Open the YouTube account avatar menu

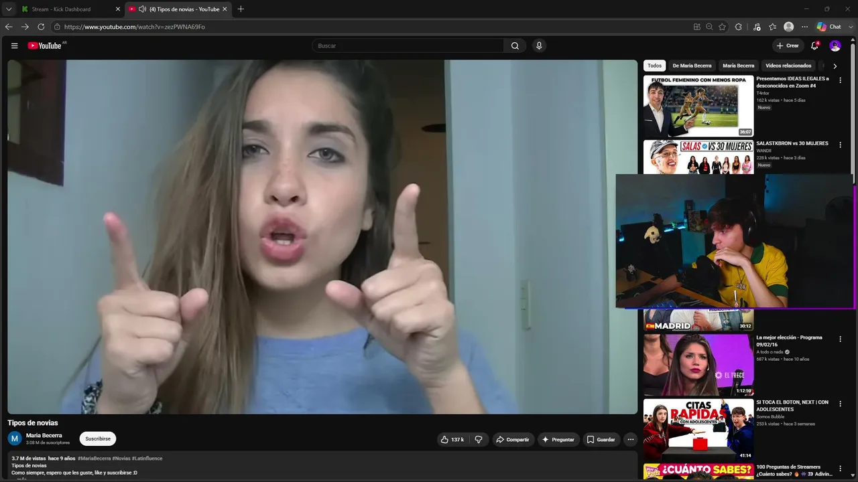(x=835, y=46)
